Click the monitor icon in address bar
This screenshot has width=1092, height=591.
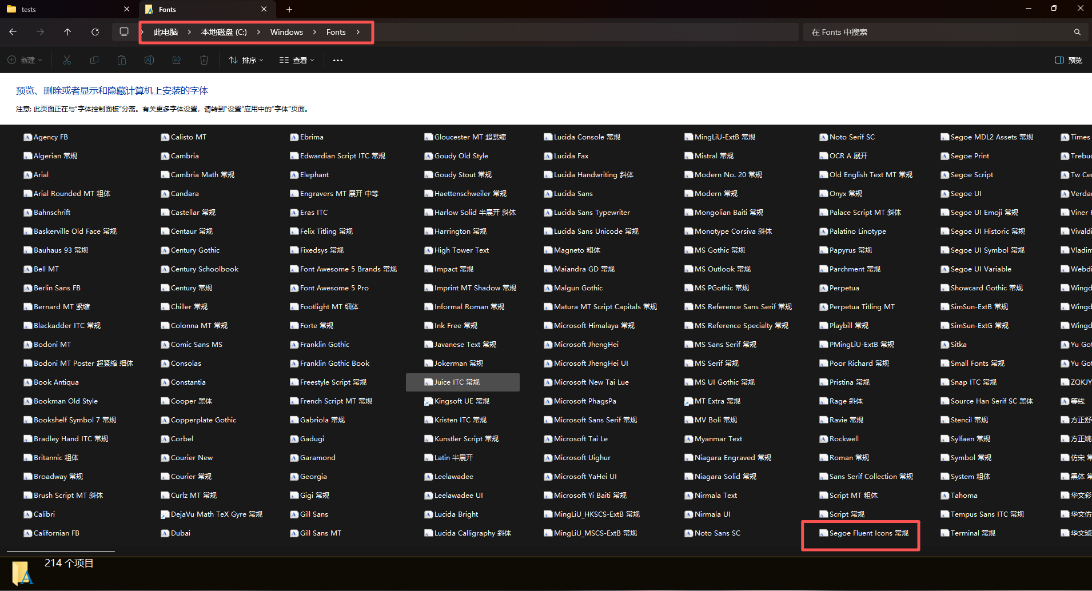[x=124, y=32]
